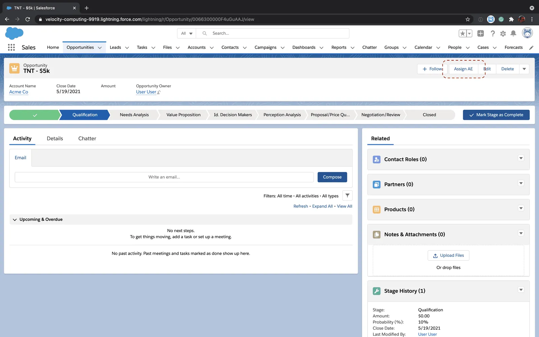Click the Products related list icon
This screenshot has height=337, width=539.
click(377, 210)
